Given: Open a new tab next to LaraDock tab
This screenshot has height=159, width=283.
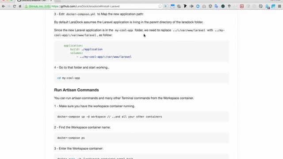Looking at the screenshot, I should [x=57, y=1].
